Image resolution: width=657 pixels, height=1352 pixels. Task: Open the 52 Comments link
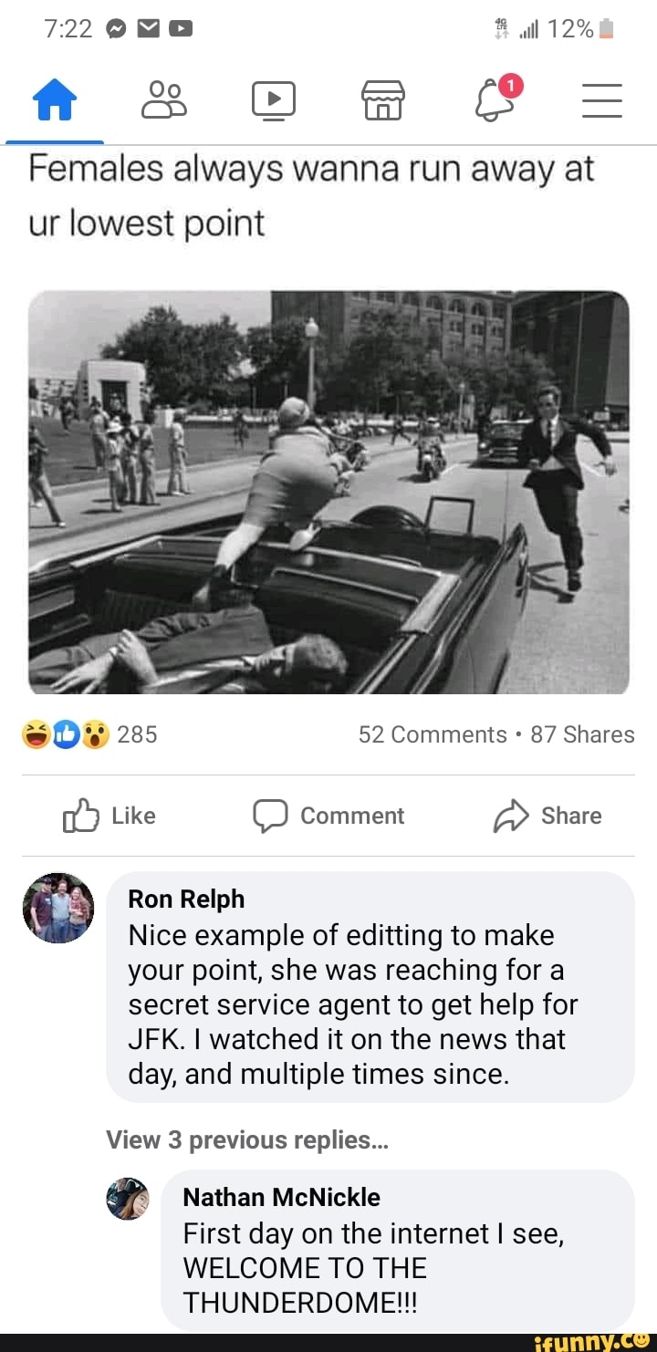point(432,734)
